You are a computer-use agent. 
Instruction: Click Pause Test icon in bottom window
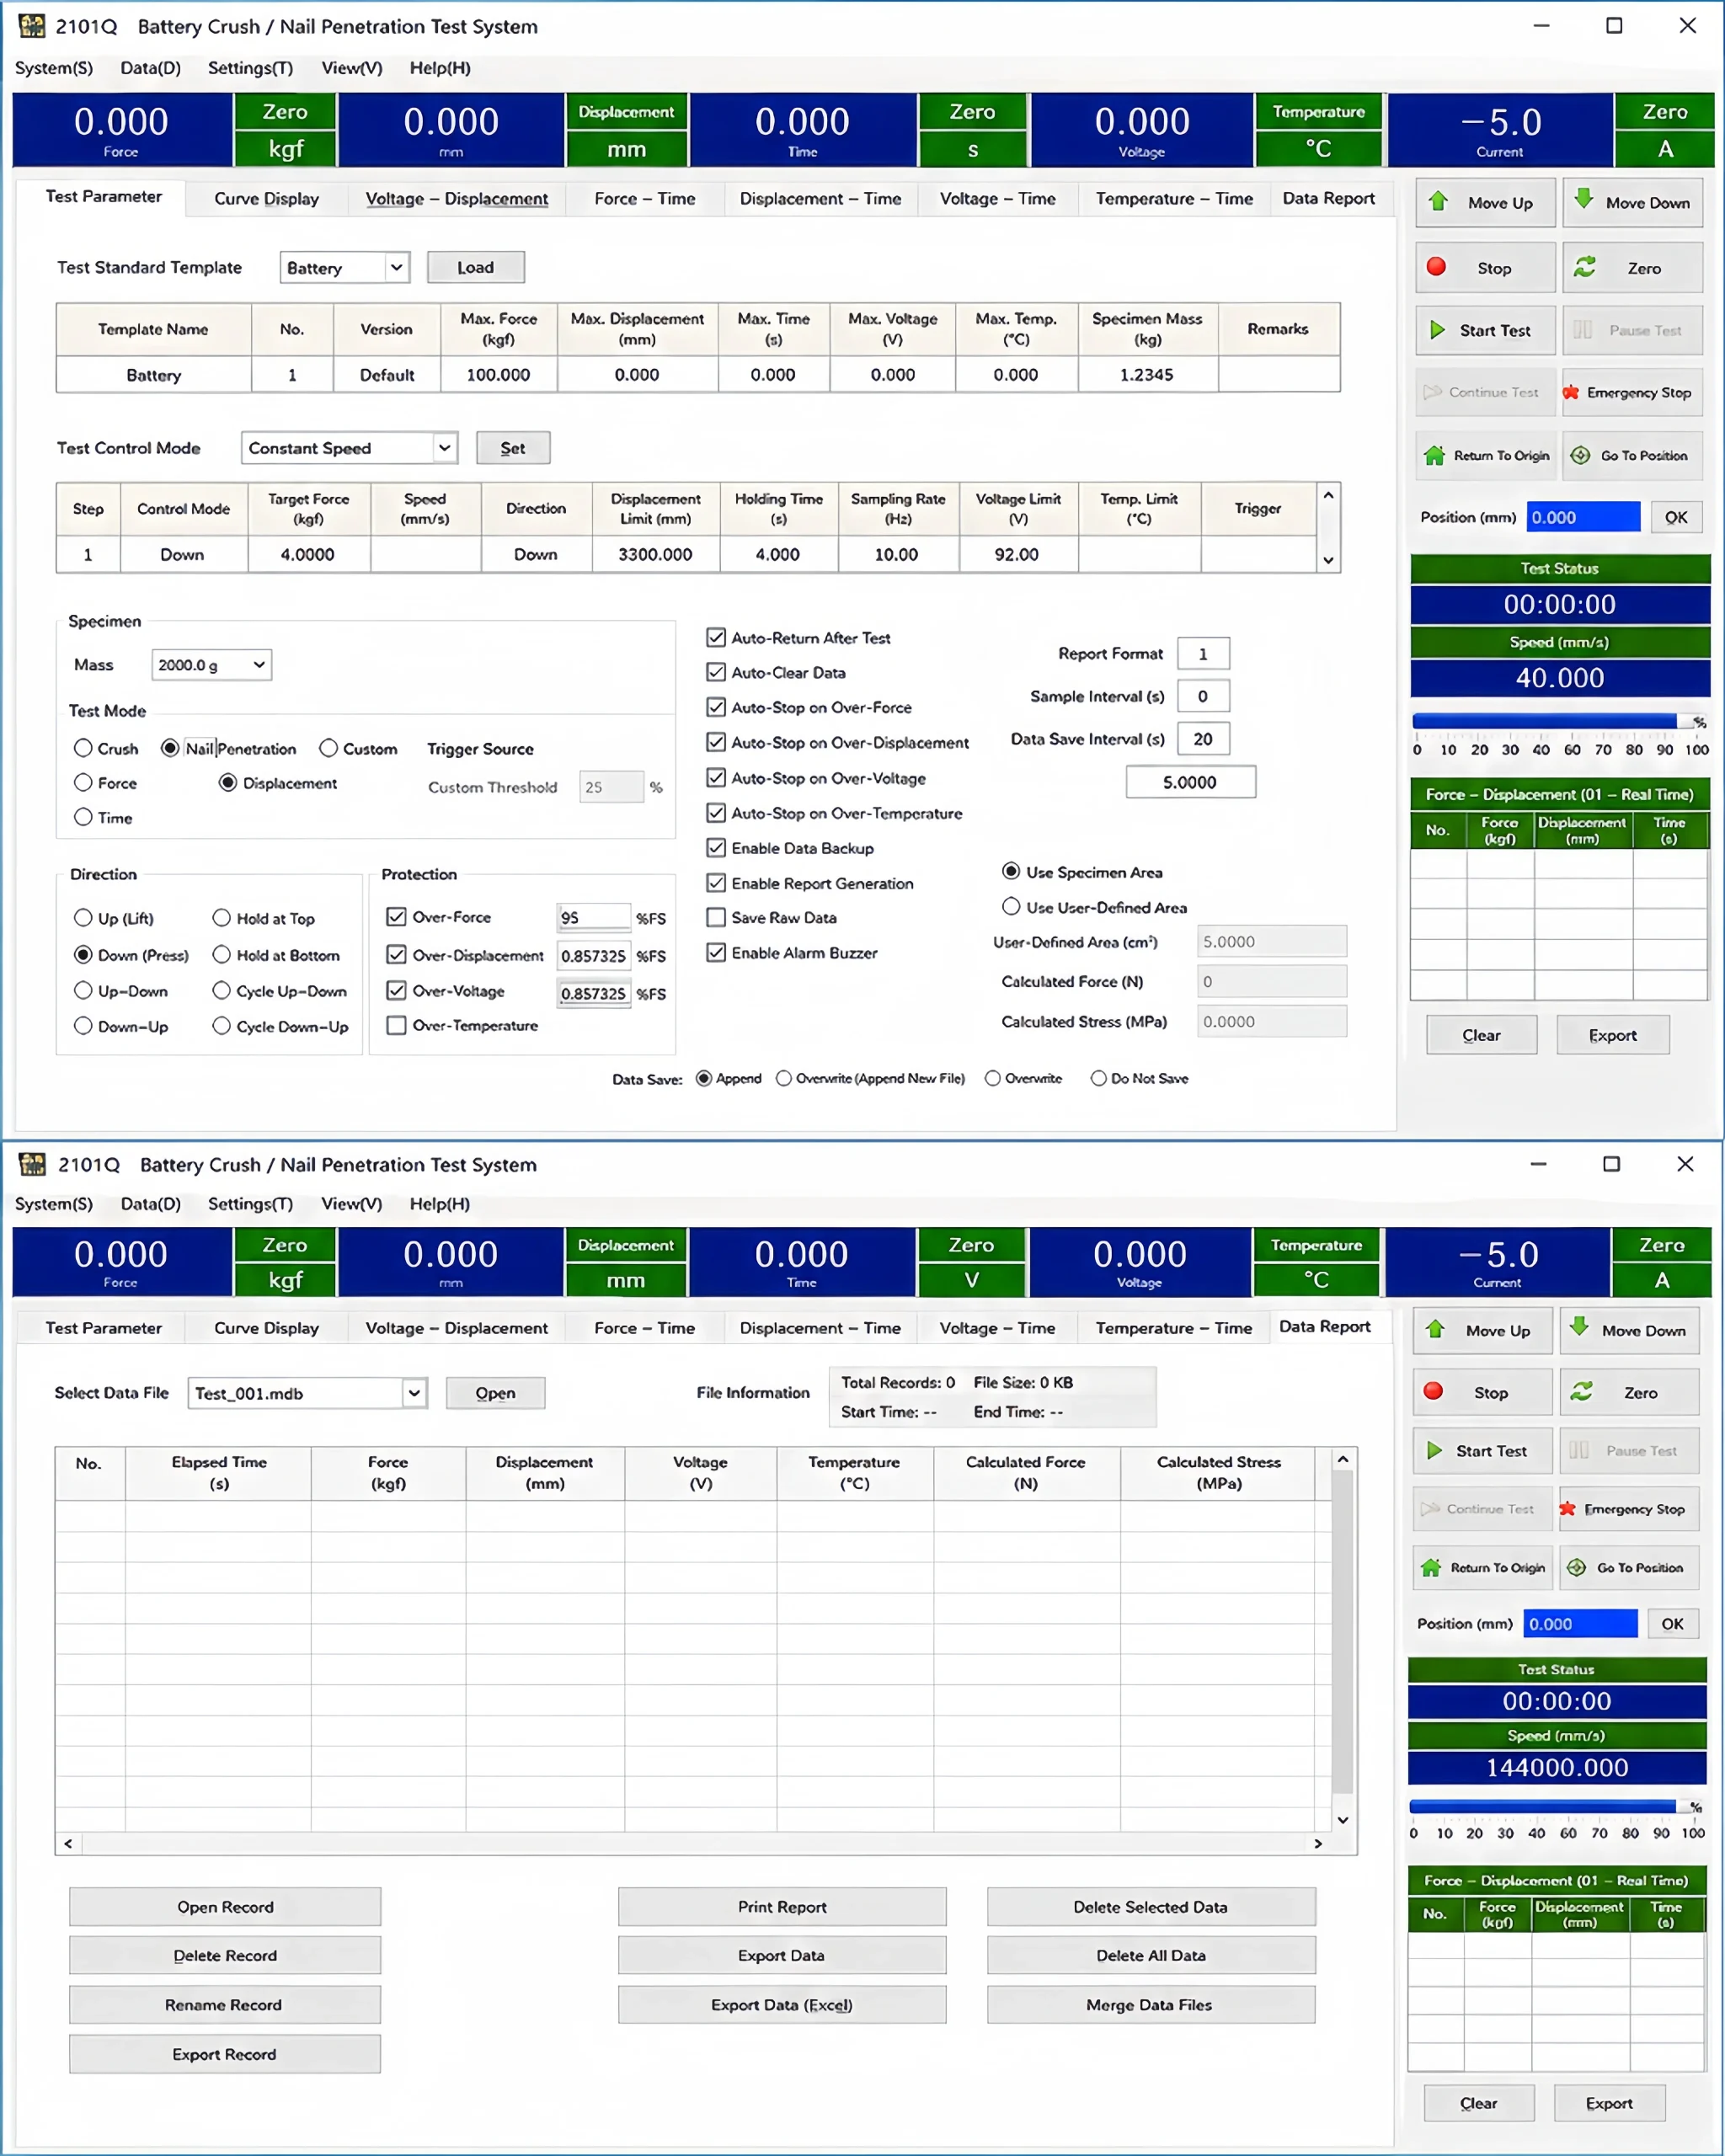(1579, 1450)
